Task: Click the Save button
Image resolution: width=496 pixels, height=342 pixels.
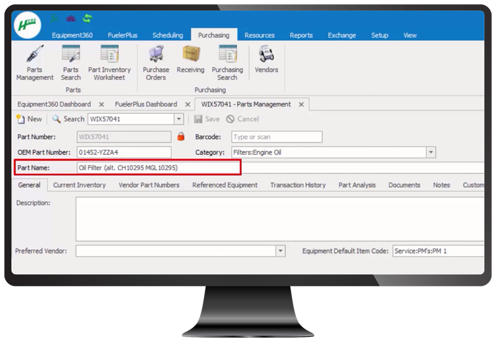Action: coord(207,119)
